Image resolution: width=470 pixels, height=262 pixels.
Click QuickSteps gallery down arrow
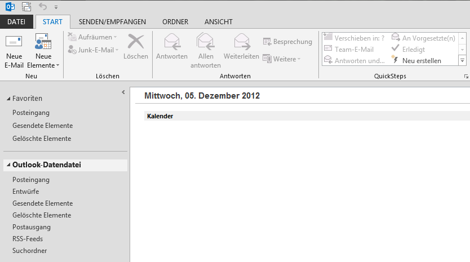point(463,50)
